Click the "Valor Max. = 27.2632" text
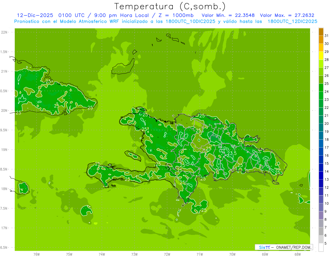The width and height of the screenshot is (334, 258). click(287, 15)
